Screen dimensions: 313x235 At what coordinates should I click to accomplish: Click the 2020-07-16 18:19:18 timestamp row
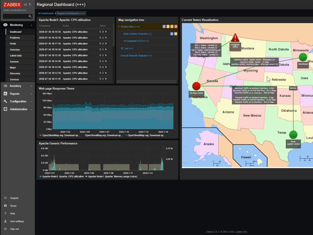click(x=75, y=32)
